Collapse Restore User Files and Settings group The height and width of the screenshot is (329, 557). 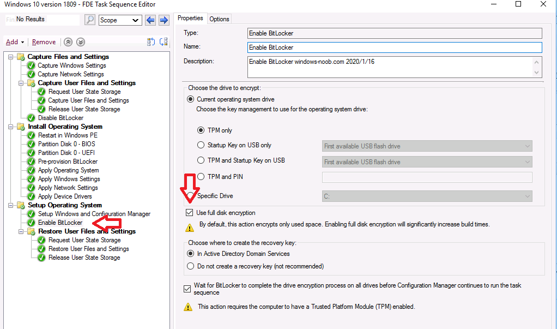click(x=21, y=231)
